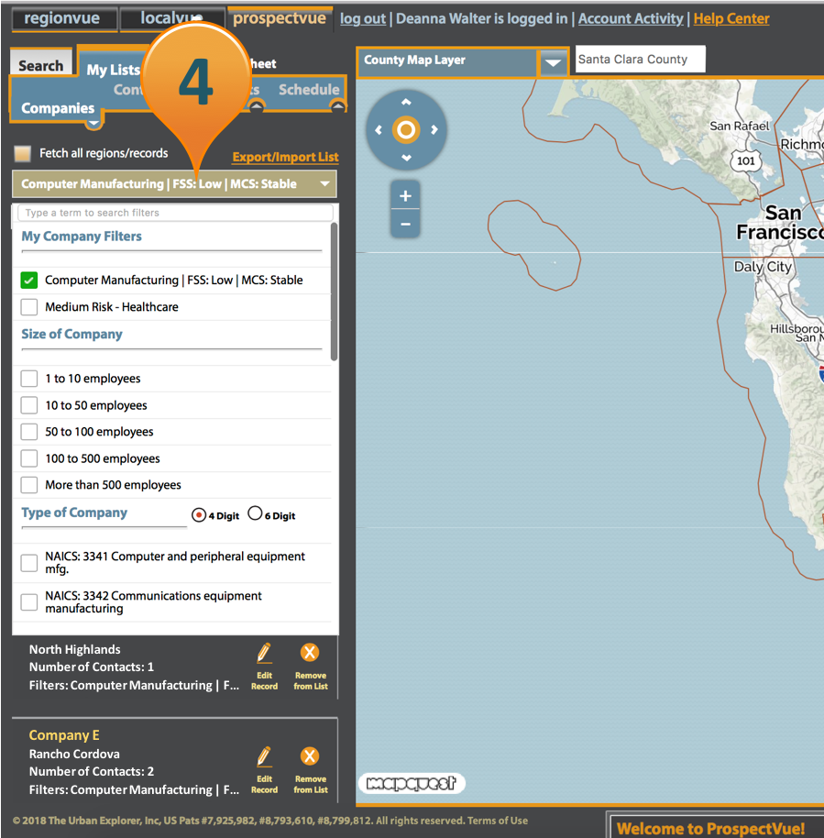Screen dimensions: 824x838
Task: Check More than 500 employees
Action: tap(28, 485)
